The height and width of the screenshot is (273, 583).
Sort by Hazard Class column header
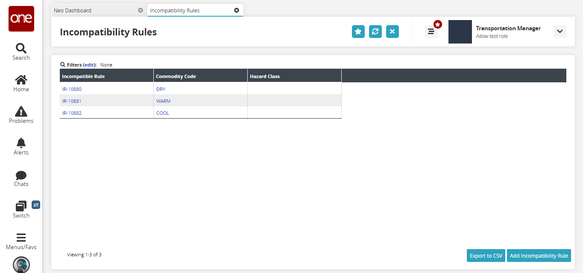[x=295, y=76]
